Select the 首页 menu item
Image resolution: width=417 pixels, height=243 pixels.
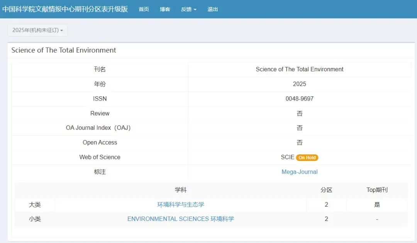144,9
